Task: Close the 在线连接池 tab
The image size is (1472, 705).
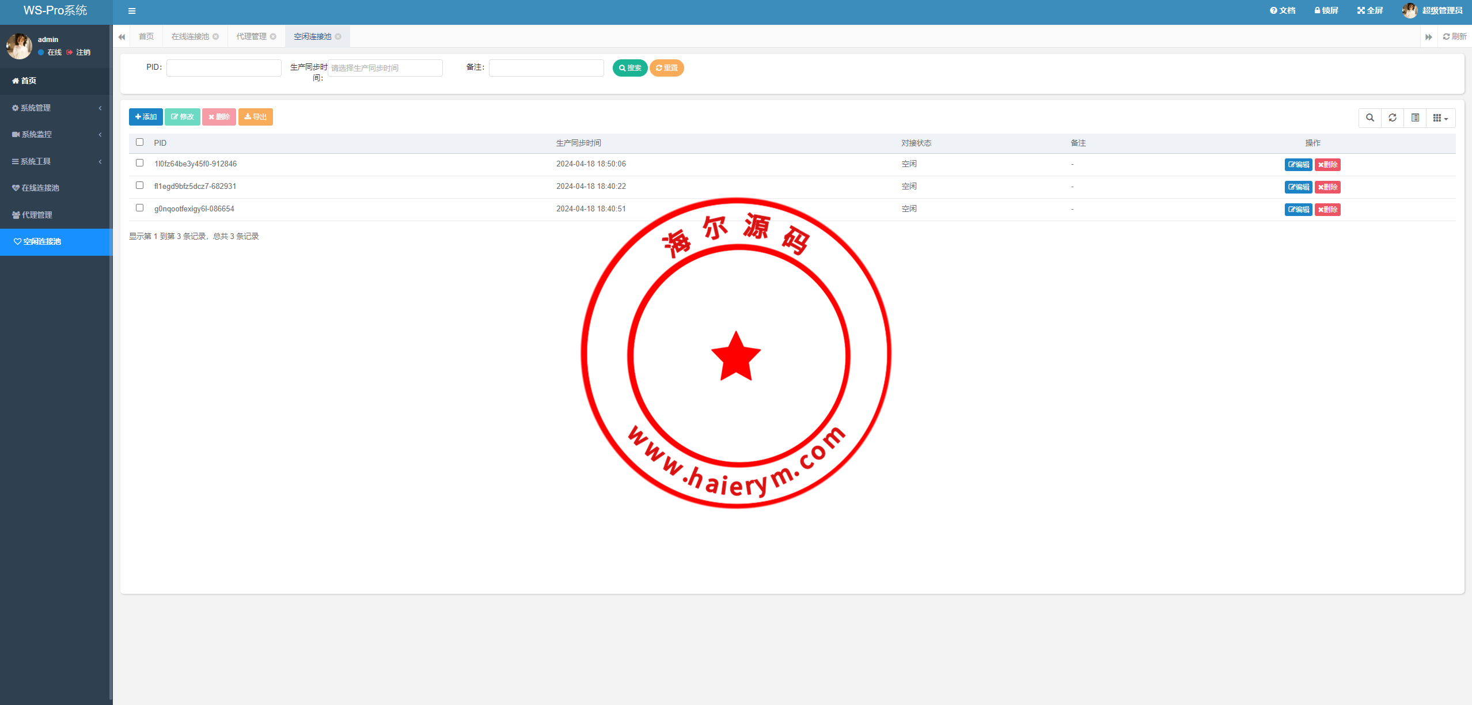Action: point(216,36)
